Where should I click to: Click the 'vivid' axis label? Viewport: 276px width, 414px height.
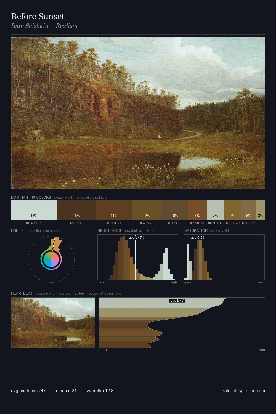tap(261, 282)
